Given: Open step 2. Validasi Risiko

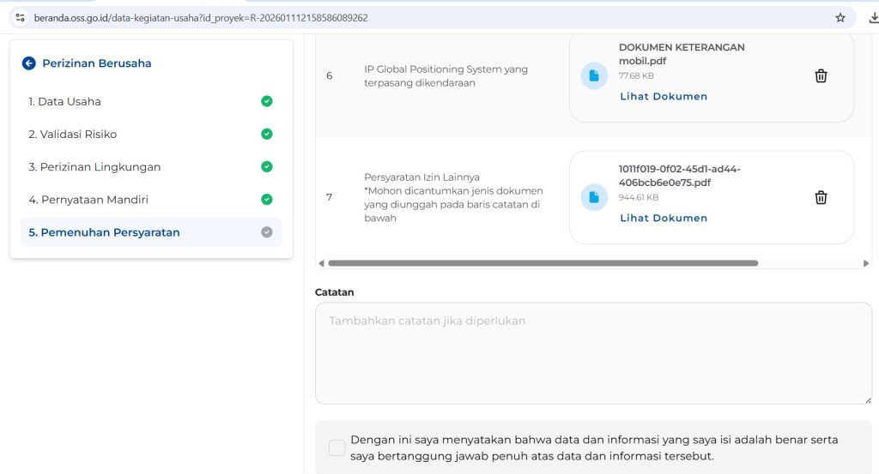Looking at the screenshot, I should (72, 135).
